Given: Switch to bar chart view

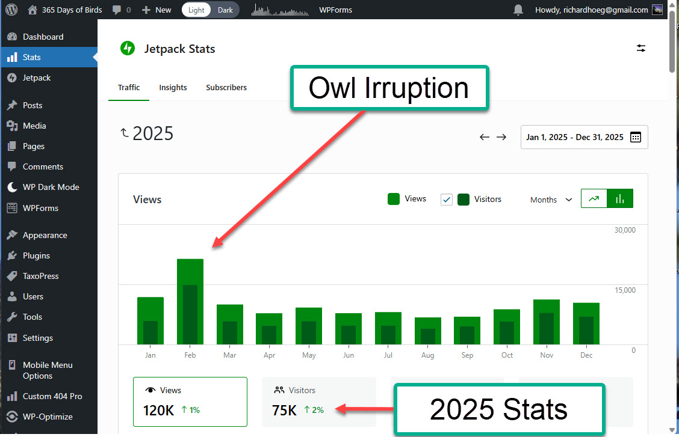Looking at the screenshot, I should (620, 199).
